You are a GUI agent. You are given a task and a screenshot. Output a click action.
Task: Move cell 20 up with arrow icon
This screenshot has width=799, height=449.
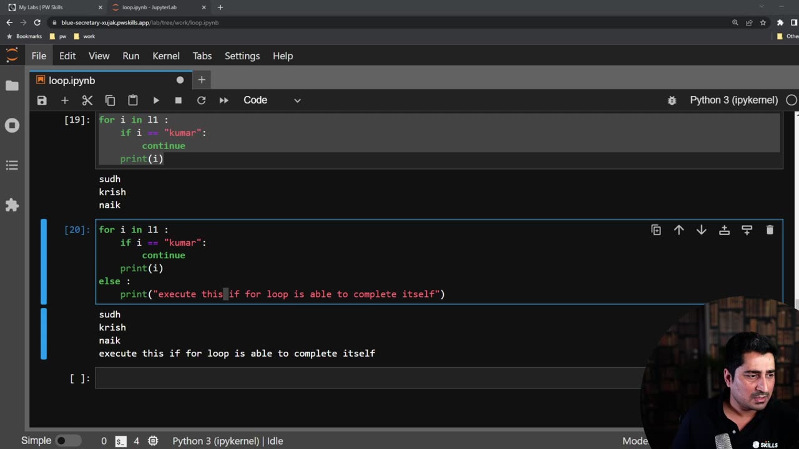679,230
